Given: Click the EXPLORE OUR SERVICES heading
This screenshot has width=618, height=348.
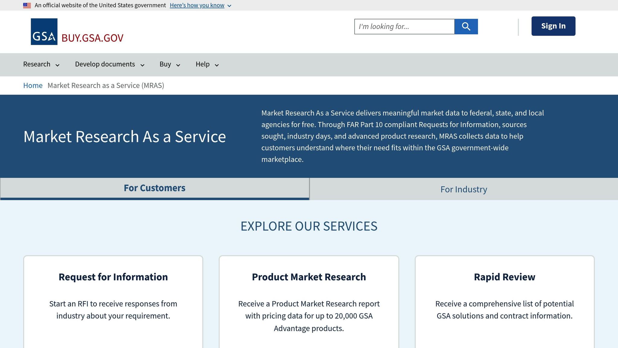Looking at the screenshot, I should tap(309, 226).
